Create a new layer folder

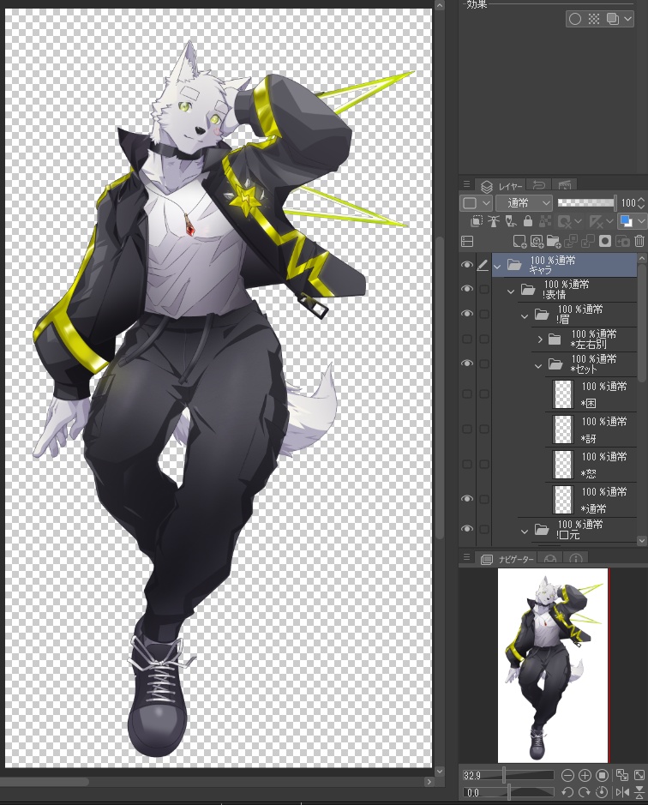[x=554, y=241]
